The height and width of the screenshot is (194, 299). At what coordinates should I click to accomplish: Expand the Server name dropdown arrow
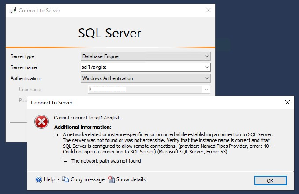(x=207, y=67)
